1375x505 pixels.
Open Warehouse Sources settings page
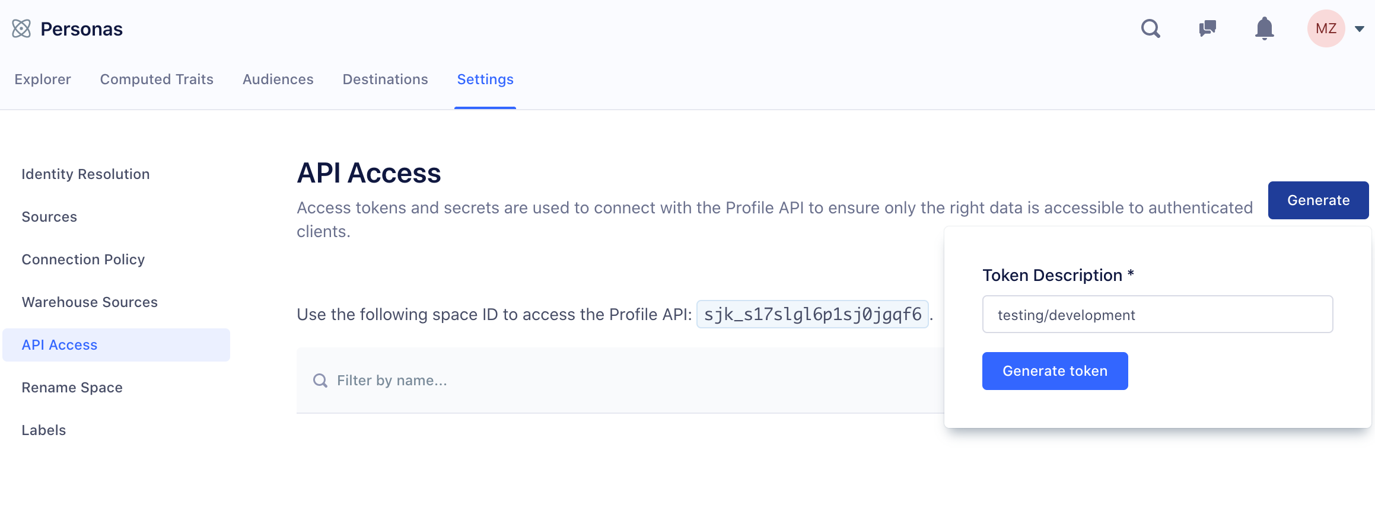click(90, 302)
